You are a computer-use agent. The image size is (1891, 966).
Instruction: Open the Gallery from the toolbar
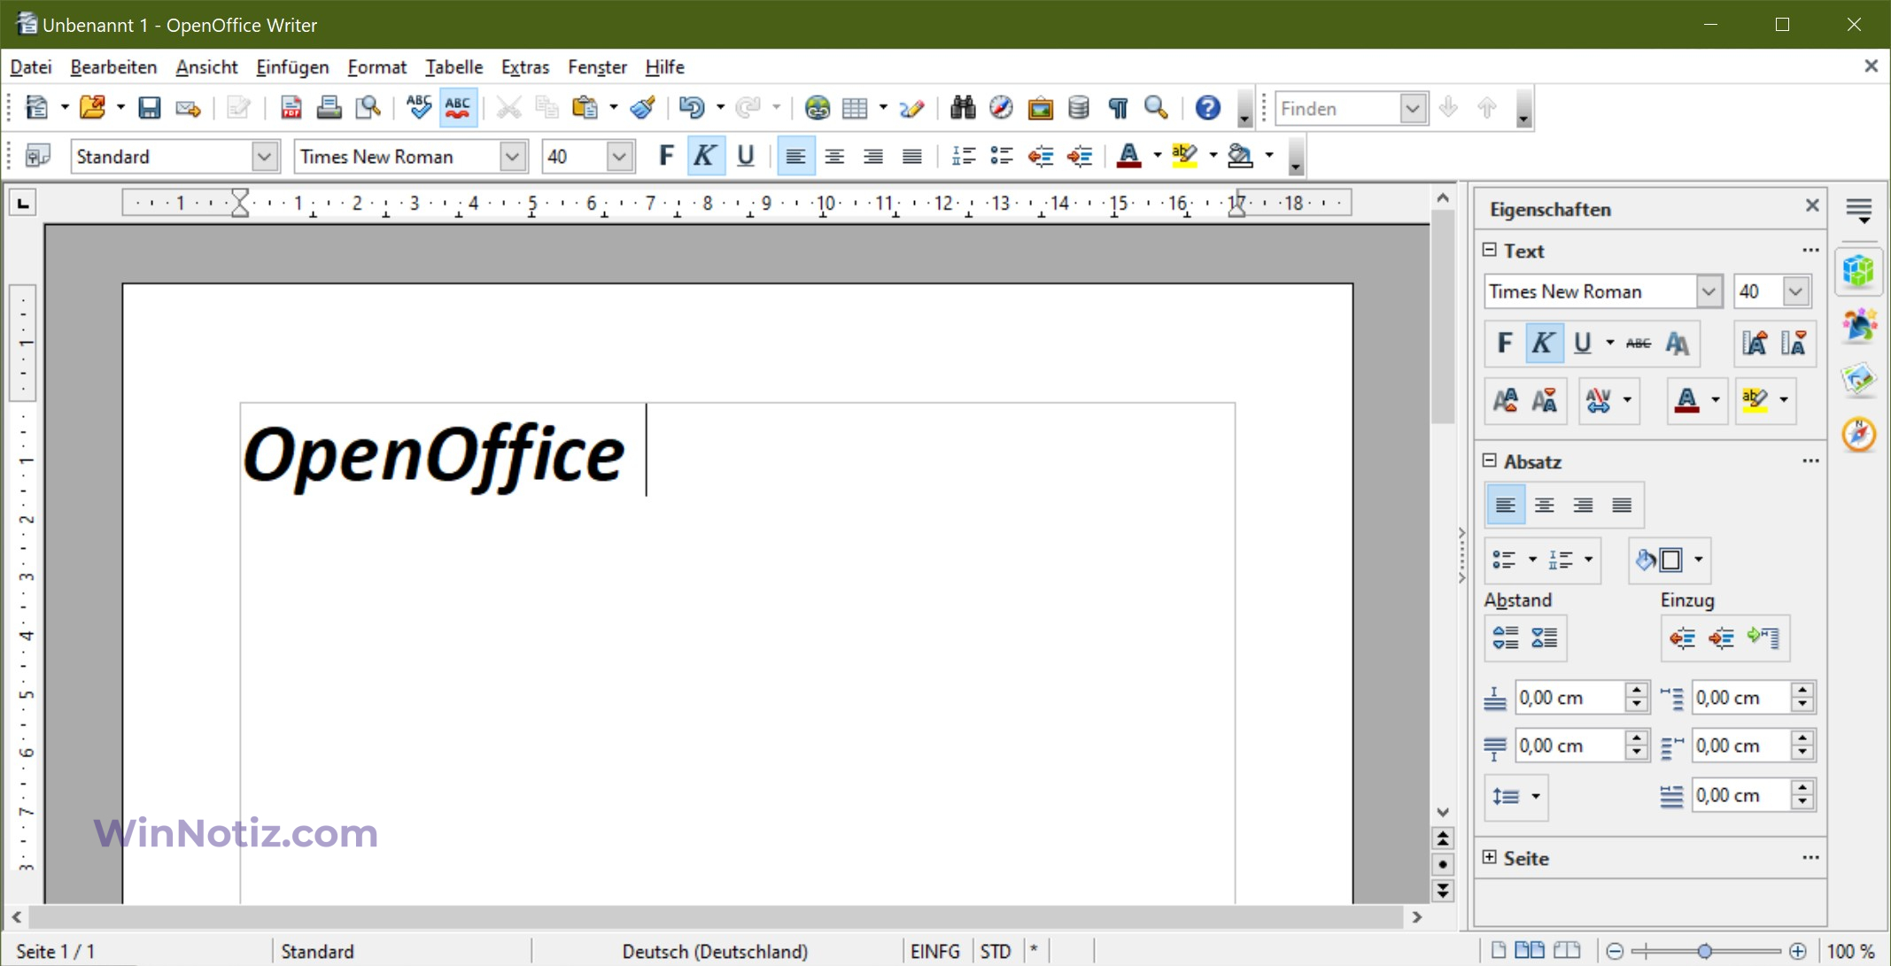coord(1041,108)
